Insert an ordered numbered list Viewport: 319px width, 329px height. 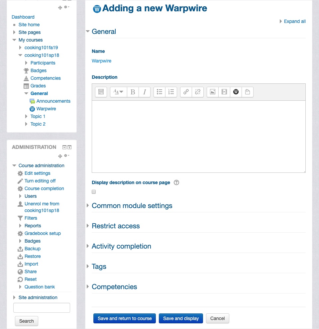click(171, 92)
